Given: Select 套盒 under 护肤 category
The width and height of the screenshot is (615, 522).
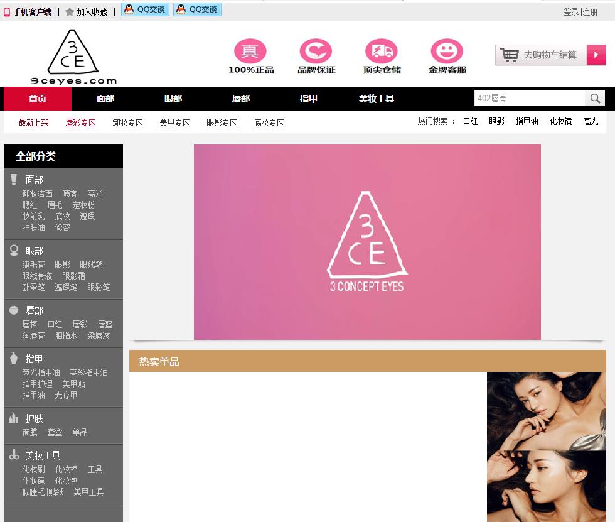Looking at the screenshot, I should point(55,432).
